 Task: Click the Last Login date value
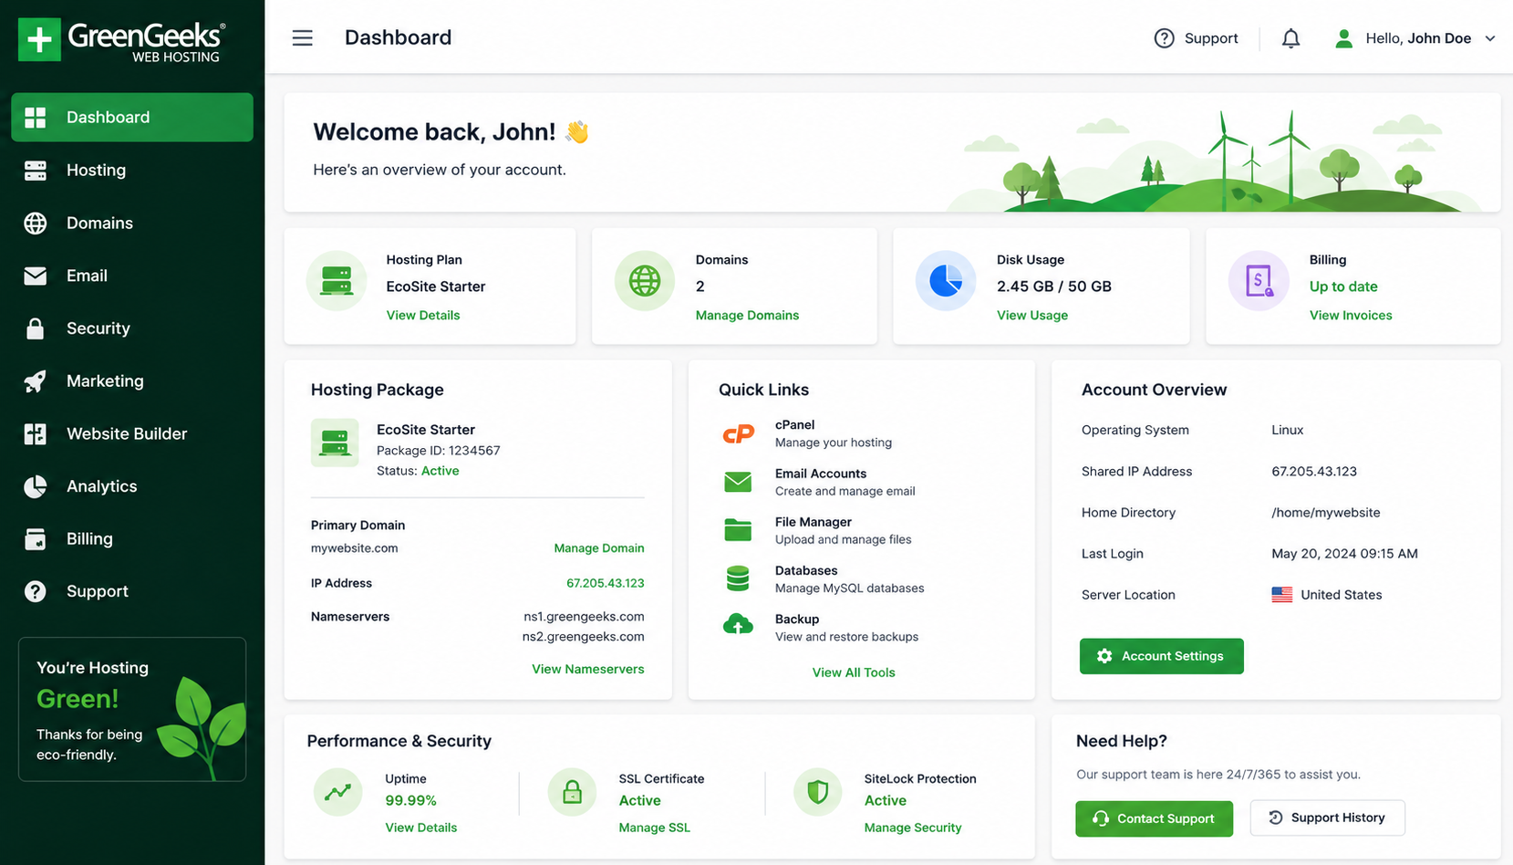click(1345, 554)
